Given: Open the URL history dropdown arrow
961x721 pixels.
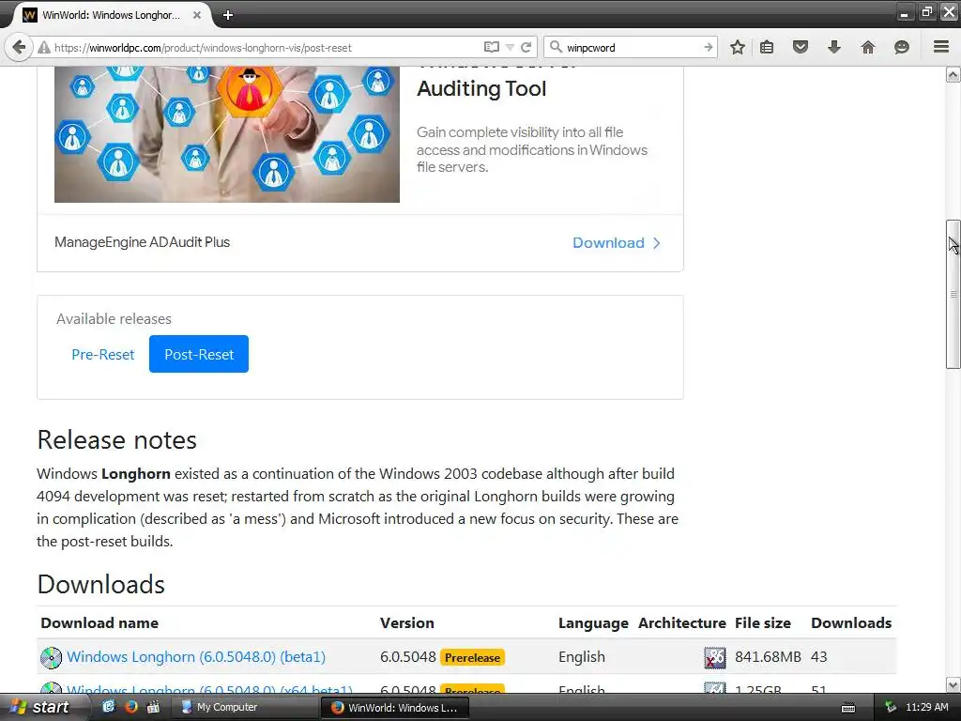Looking at the screenshot, I should pos(510,47).
